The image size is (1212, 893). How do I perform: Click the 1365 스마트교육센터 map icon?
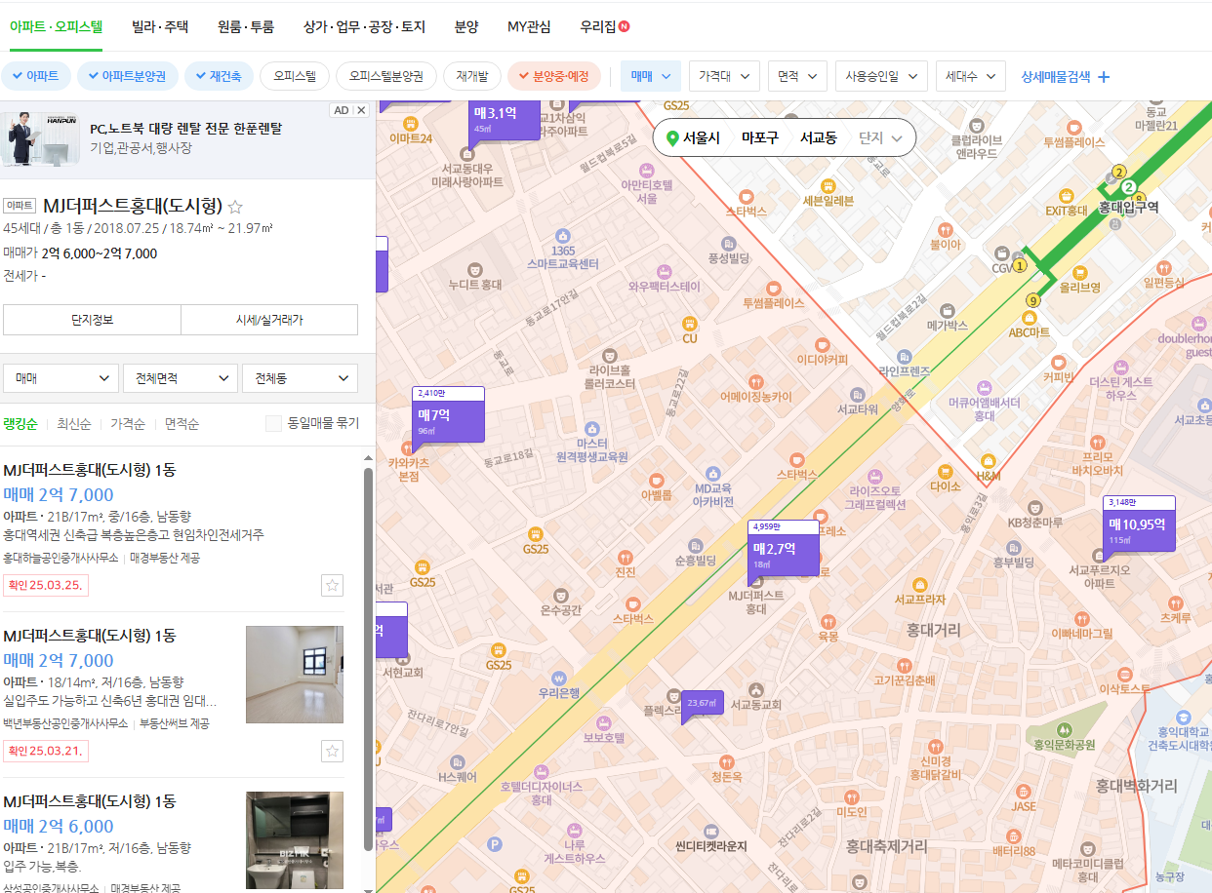pos(562,236)
